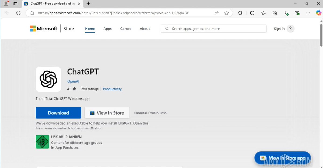Screen dimensions: 323x168
Task: Click the browser back arrow
Action: 7,13
